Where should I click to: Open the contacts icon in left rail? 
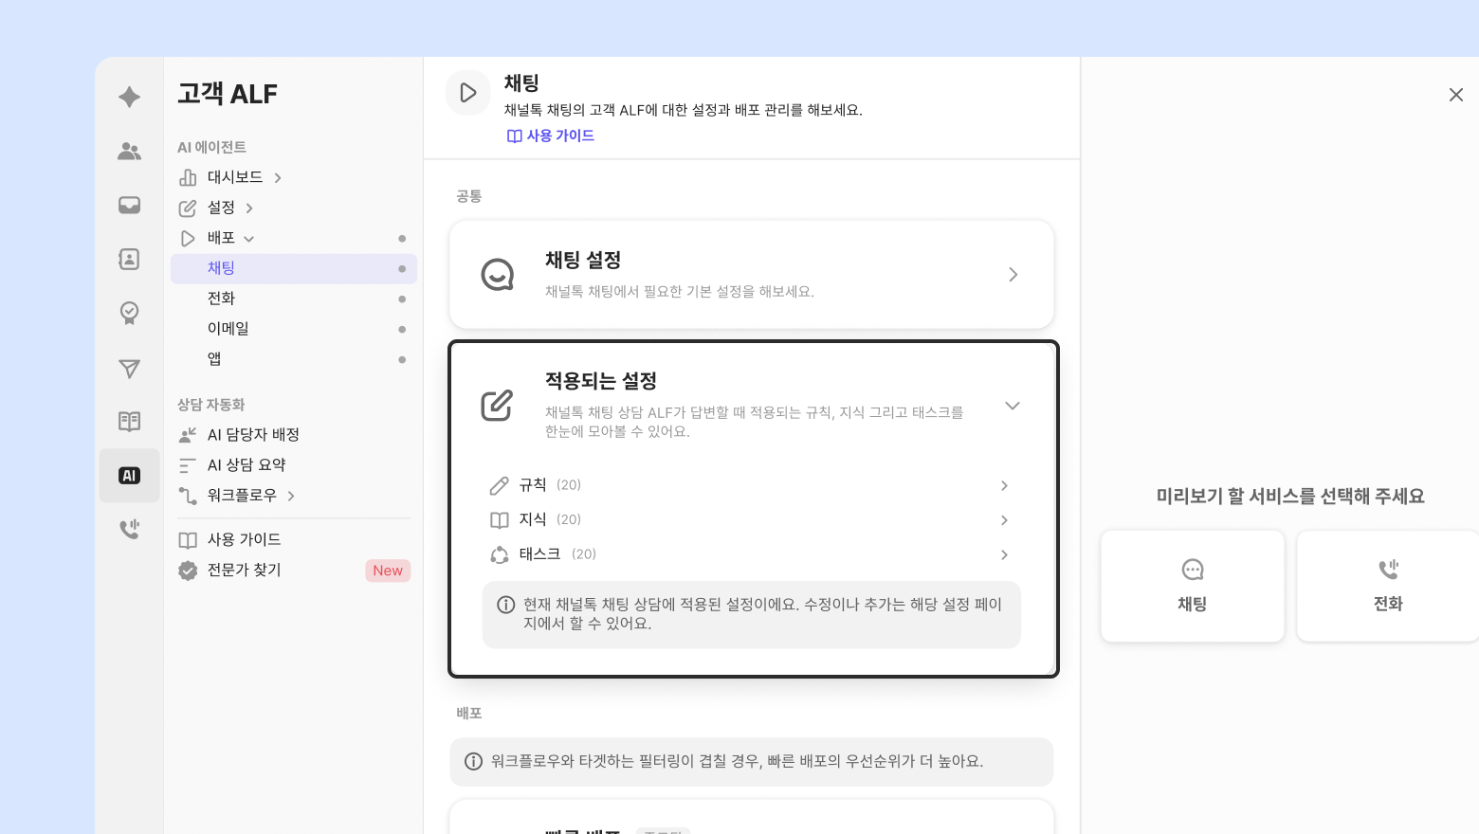click(130, 260)
